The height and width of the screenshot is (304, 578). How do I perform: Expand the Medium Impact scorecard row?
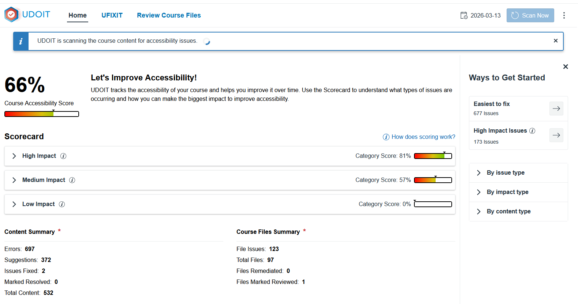coord(230,180)
